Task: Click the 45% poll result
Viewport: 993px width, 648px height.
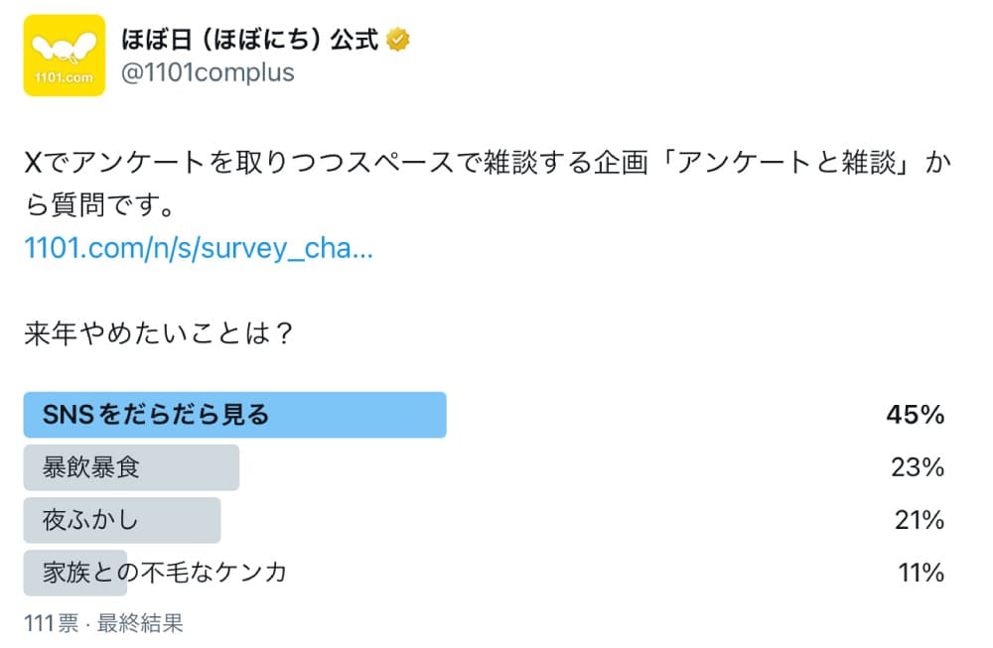Action: [x=915, y=415]
